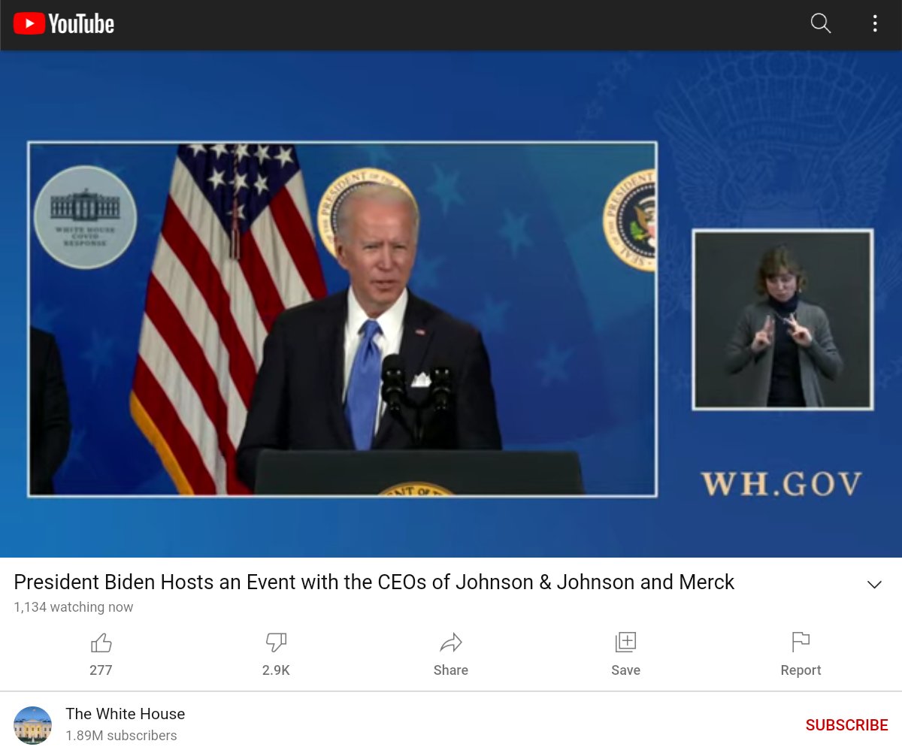Viewport: 902px width, 753px height.
Task: Save the video to a playlist
Action: [x=625, y=642]
